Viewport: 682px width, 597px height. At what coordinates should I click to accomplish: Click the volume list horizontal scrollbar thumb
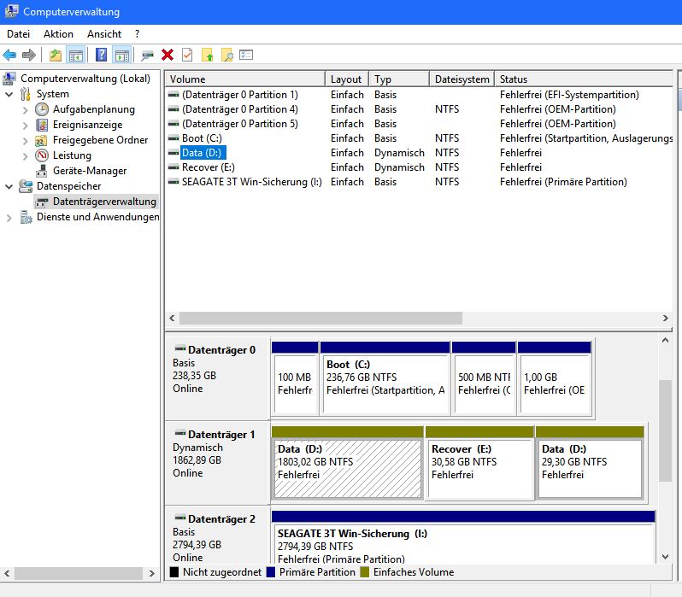tap(320, 319)
